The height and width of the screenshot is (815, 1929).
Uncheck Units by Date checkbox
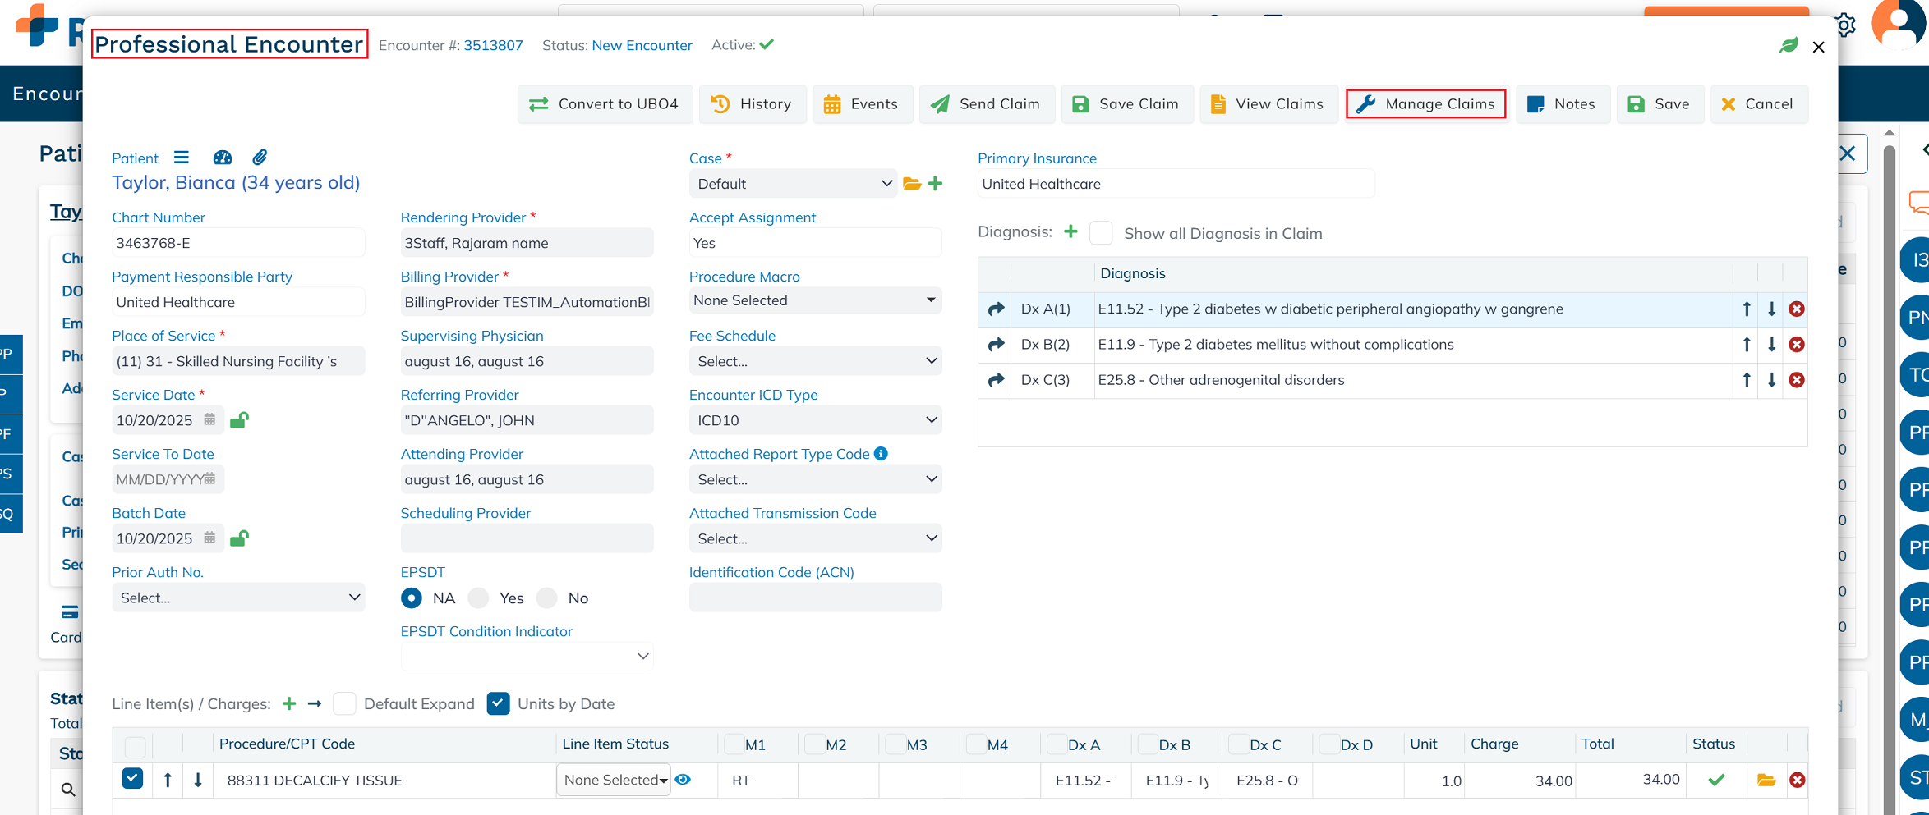(x=498, y=703)
